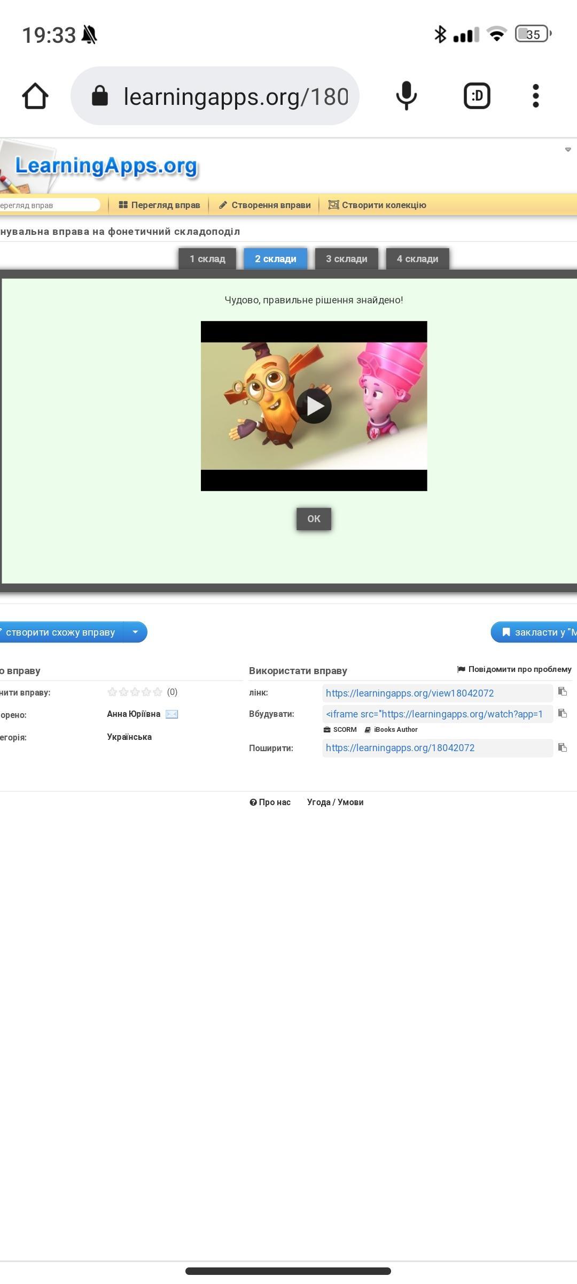Open the "Про нас" footer link
Viewport: 577px width, 1284px height.
coord(270,802)
